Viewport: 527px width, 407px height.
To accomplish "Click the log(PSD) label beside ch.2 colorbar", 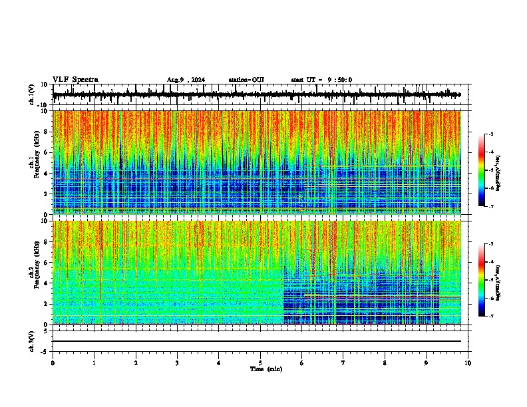I will click(x=498, y=283).
